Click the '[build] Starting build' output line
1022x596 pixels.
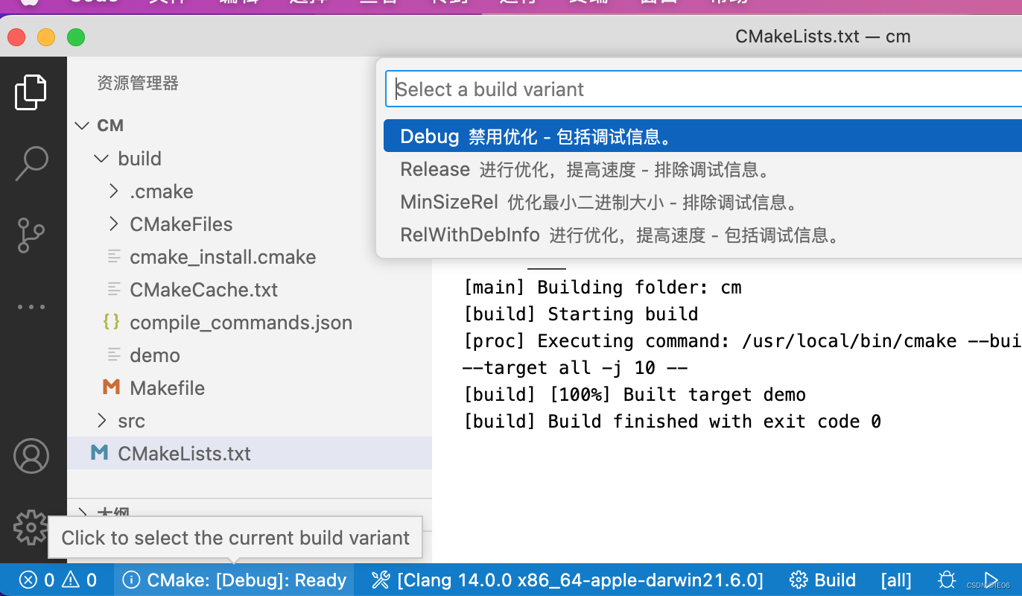pos(580,314)
